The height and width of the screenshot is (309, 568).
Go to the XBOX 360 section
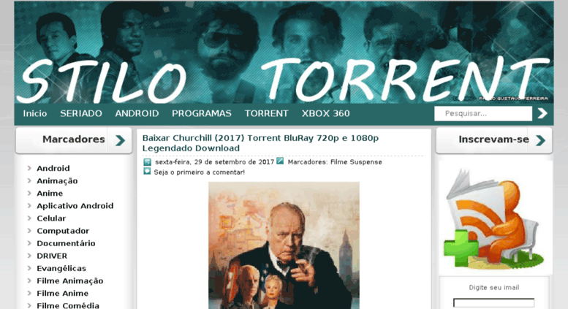point(325,114)
